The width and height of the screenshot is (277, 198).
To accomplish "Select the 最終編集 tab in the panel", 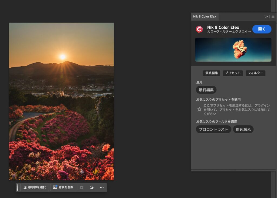I will click(x=212, y=73).
